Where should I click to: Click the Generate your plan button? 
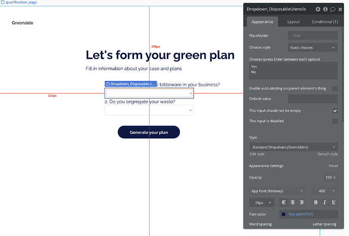[x=149, y=132]
